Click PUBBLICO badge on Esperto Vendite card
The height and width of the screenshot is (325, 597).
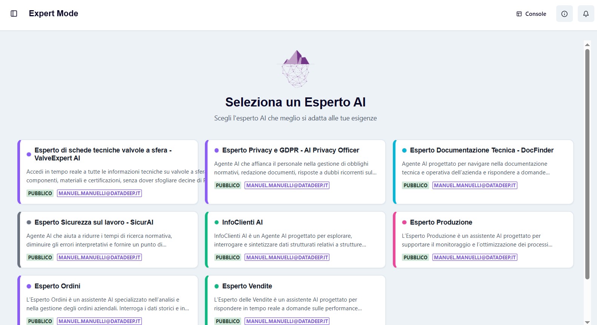228,321
